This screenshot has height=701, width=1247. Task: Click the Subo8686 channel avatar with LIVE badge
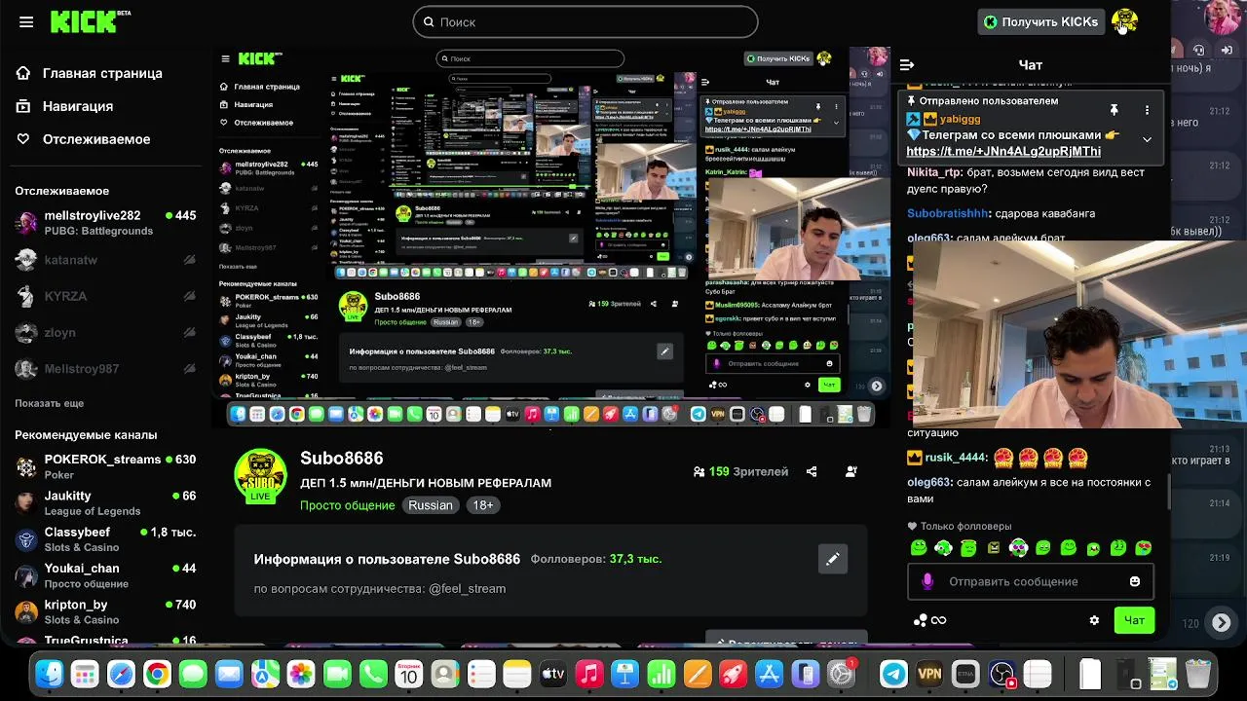click(x=260, y=476)
